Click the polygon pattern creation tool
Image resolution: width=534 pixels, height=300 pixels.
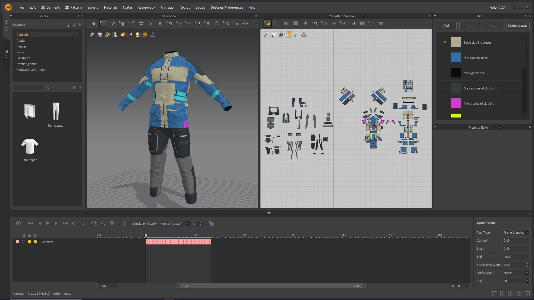286,24
